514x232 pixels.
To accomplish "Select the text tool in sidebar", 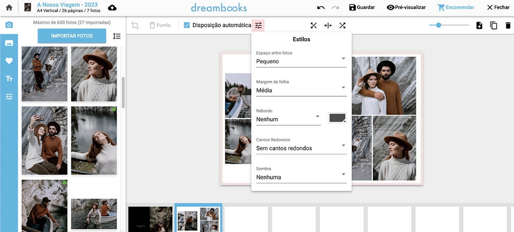I will (9, 79).
